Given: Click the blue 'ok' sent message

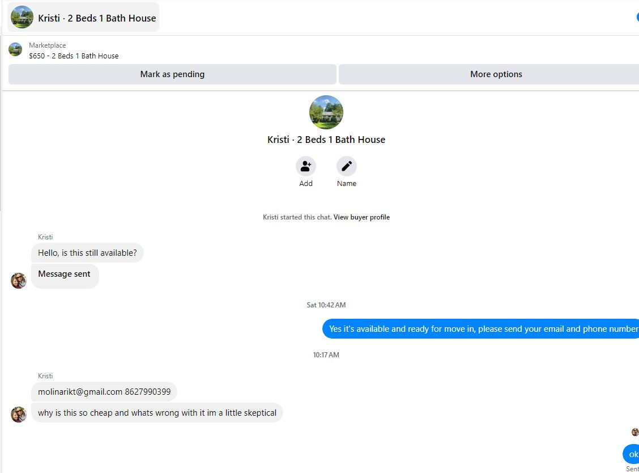Looking at the screenshot, I should pyautogui.click(x=633, y=454).
